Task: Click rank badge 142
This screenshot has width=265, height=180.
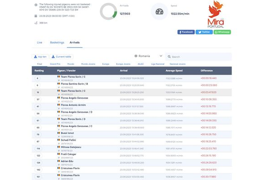Action: point(39,170)
